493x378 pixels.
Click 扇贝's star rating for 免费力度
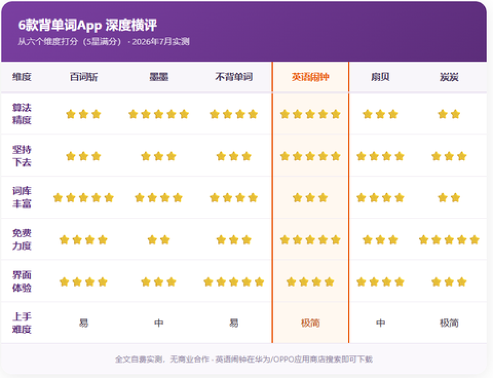pos(380,240)
